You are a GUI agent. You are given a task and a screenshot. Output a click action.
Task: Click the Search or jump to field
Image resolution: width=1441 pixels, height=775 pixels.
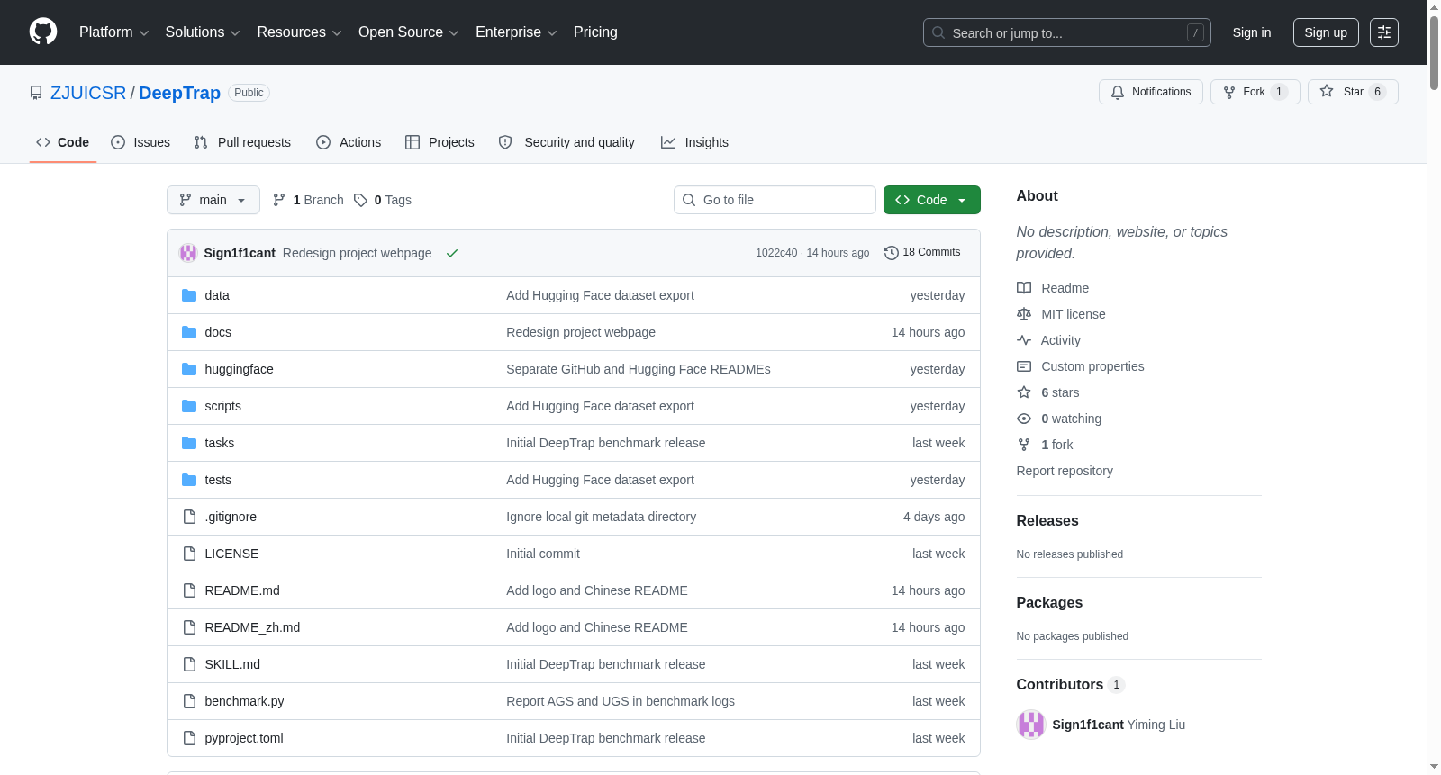(1067, 32)
